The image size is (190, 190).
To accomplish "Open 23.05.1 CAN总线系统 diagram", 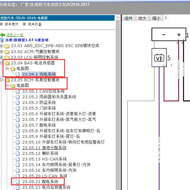I will pyautogui.click(x=43, y=91).
